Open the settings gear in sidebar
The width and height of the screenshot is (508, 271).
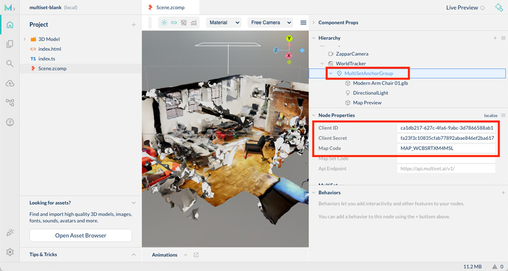[x=10, y=252]
